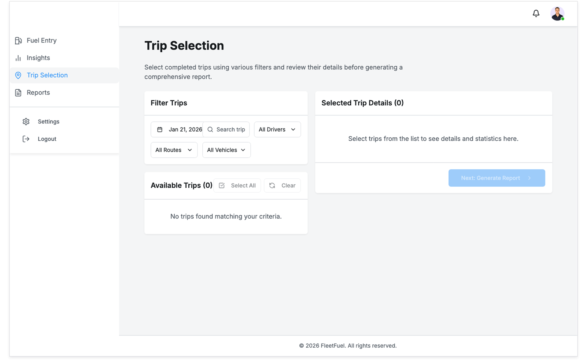The image size is (587, 362).
Task: Open the Reports menu item
Action: (38, 93)
